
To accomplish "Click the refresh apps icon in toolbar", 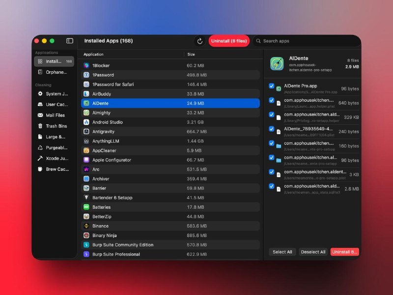I will tap(200, 41).
